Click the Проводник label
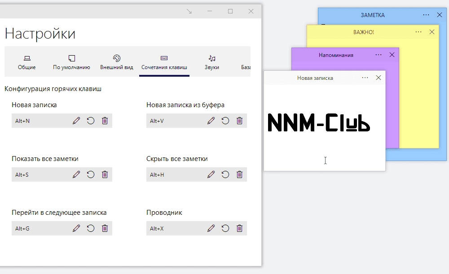The image size is (449, 274). (x=164, y=213)
